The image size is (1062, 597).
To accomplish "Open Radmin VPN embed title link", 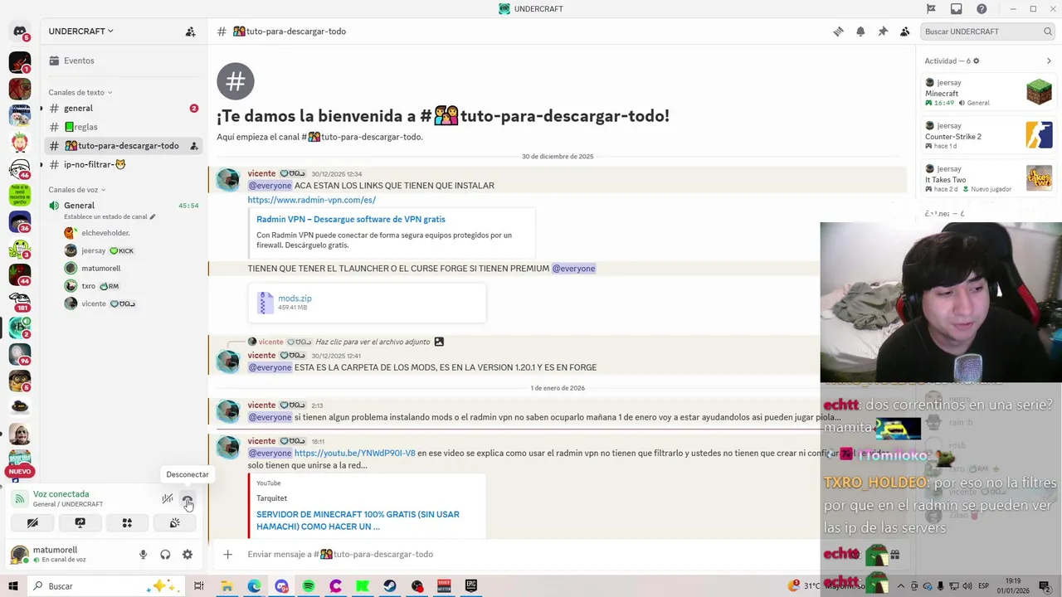I will coord(351,219).
